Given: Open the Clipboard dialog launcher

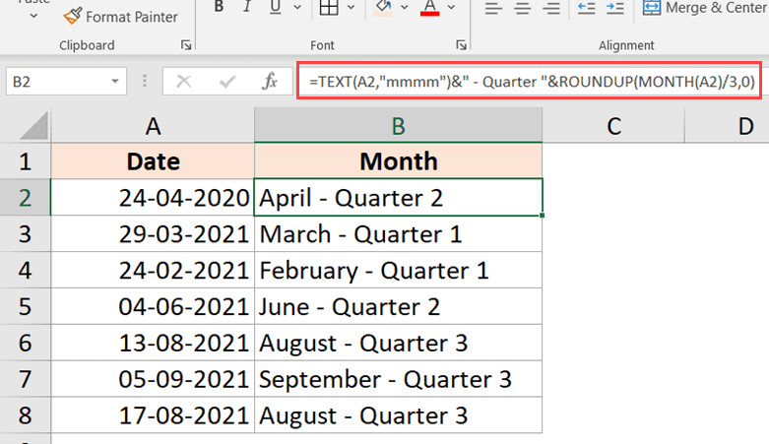Looking at the screenshot, I should 186,45.
